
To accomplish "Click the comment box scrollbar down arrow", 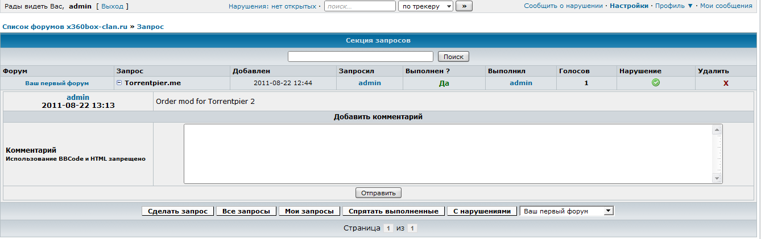I will 717,179.
